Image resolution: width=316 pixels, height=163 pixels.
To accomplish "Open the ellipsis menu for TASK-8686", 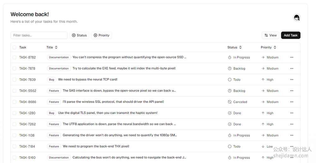I will click(291, 102).
